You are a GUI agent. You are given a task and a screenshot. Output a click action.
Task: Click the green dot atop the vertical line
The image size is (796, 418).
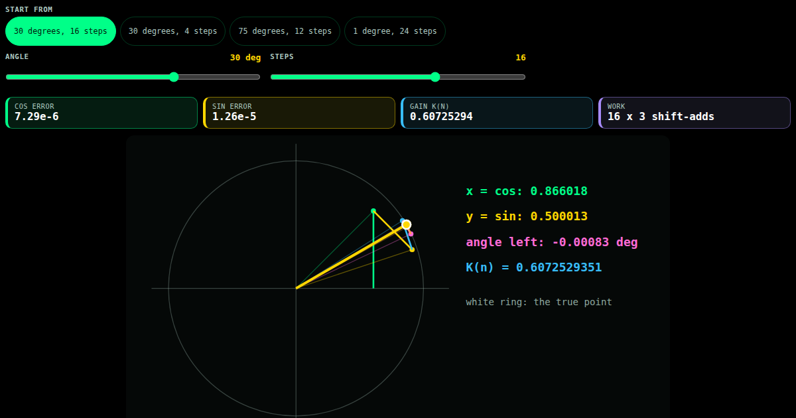coord(373,211)
